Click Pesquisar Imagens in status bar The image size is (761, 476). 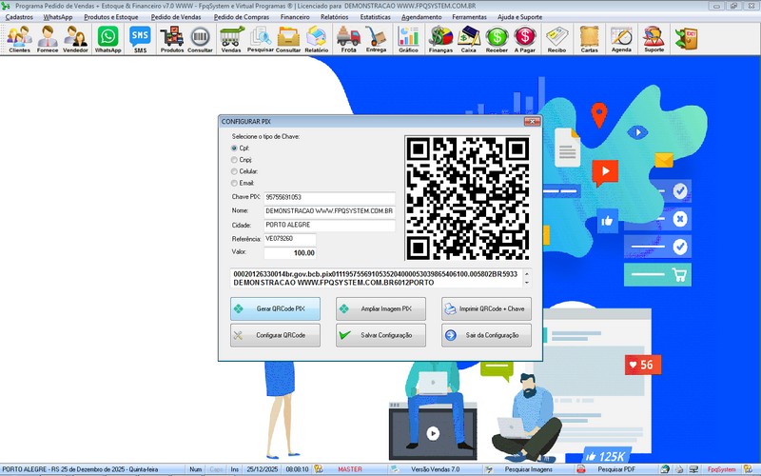(528, 469)
